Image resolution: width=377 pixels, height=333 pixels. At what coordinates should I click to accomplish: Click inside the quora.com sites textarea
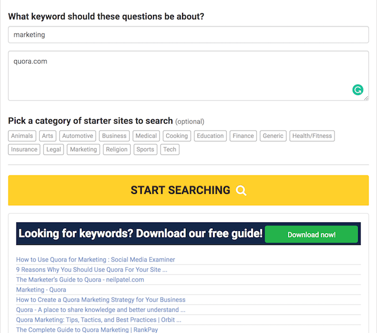tap(188, 76)
